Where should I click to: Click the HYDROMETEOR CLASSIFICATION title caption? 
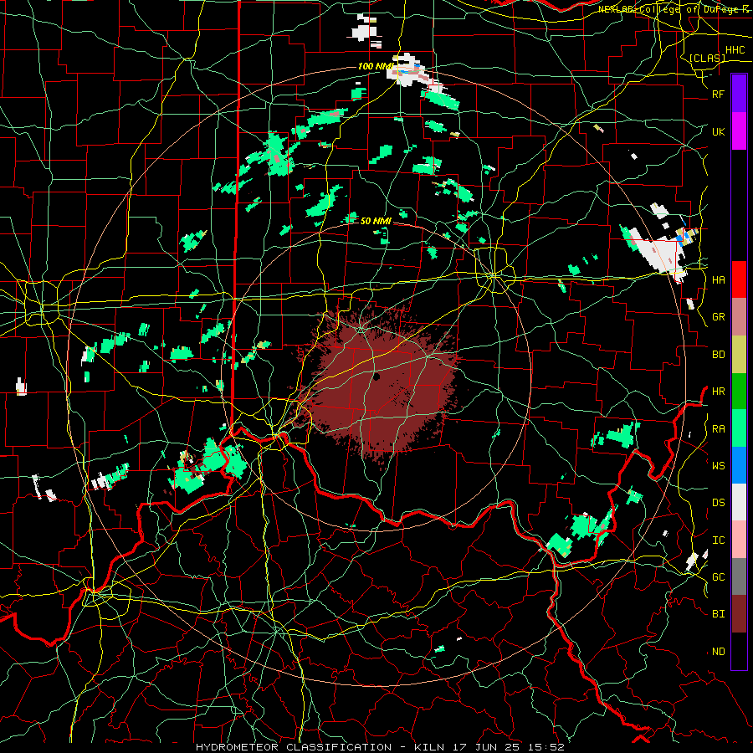click(380, 747)
